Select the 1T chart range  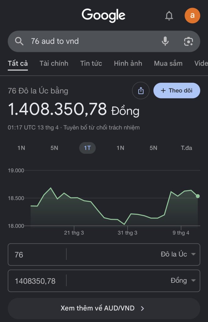coord(87,148)
